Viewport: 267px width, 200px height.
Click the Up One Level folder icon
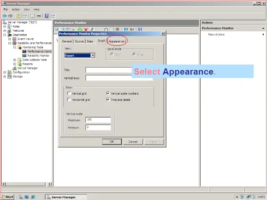[18, 16]
